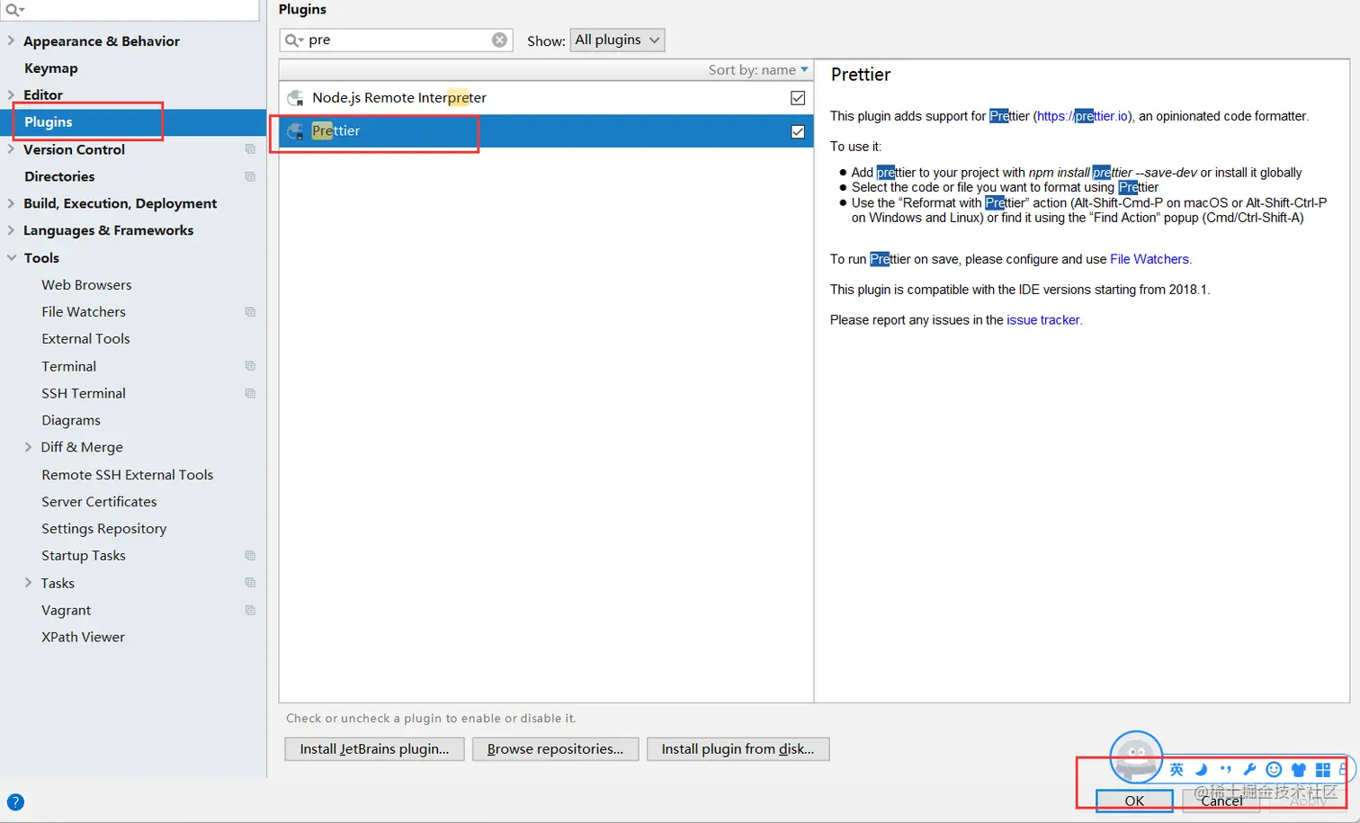The image size is (1360, 823).
Task: Open Settings Repository page
Action: tap(103, 529)
